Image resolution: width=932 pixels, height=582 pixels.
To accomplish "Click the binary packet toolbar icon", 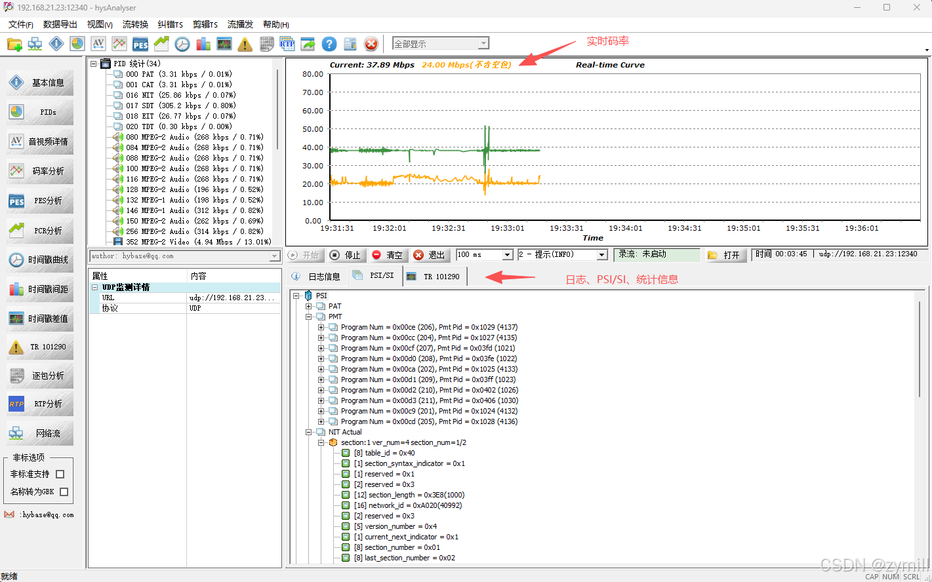I will click(267, 44).
